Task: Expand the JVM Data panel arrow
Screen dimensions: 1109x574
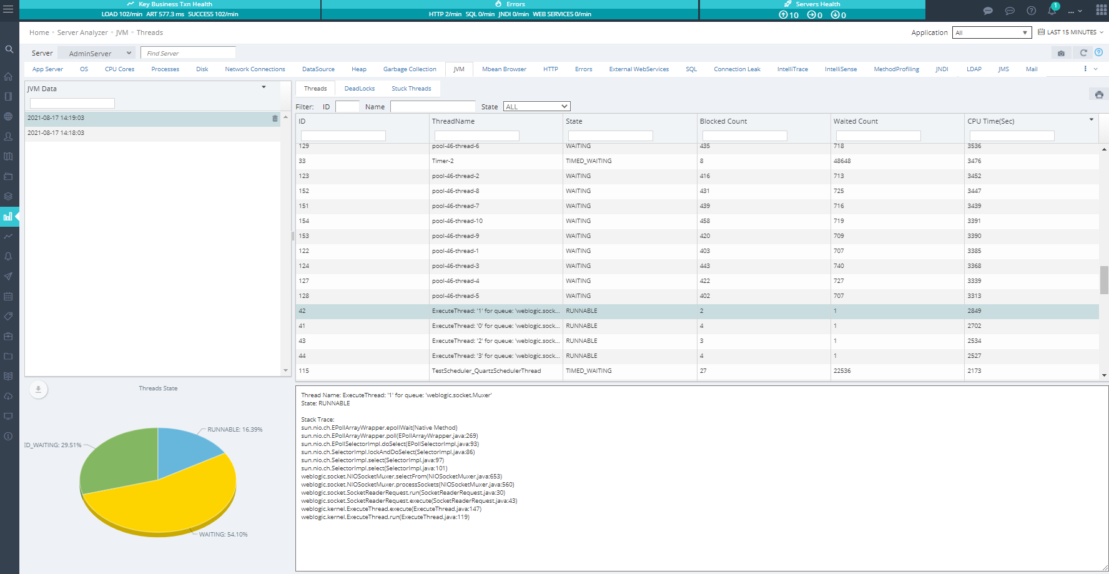Action: (x=264, y=87)
